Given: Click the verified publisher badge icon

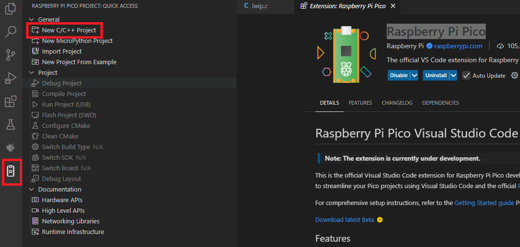Looking at the screenshot, I should [429, 46].
